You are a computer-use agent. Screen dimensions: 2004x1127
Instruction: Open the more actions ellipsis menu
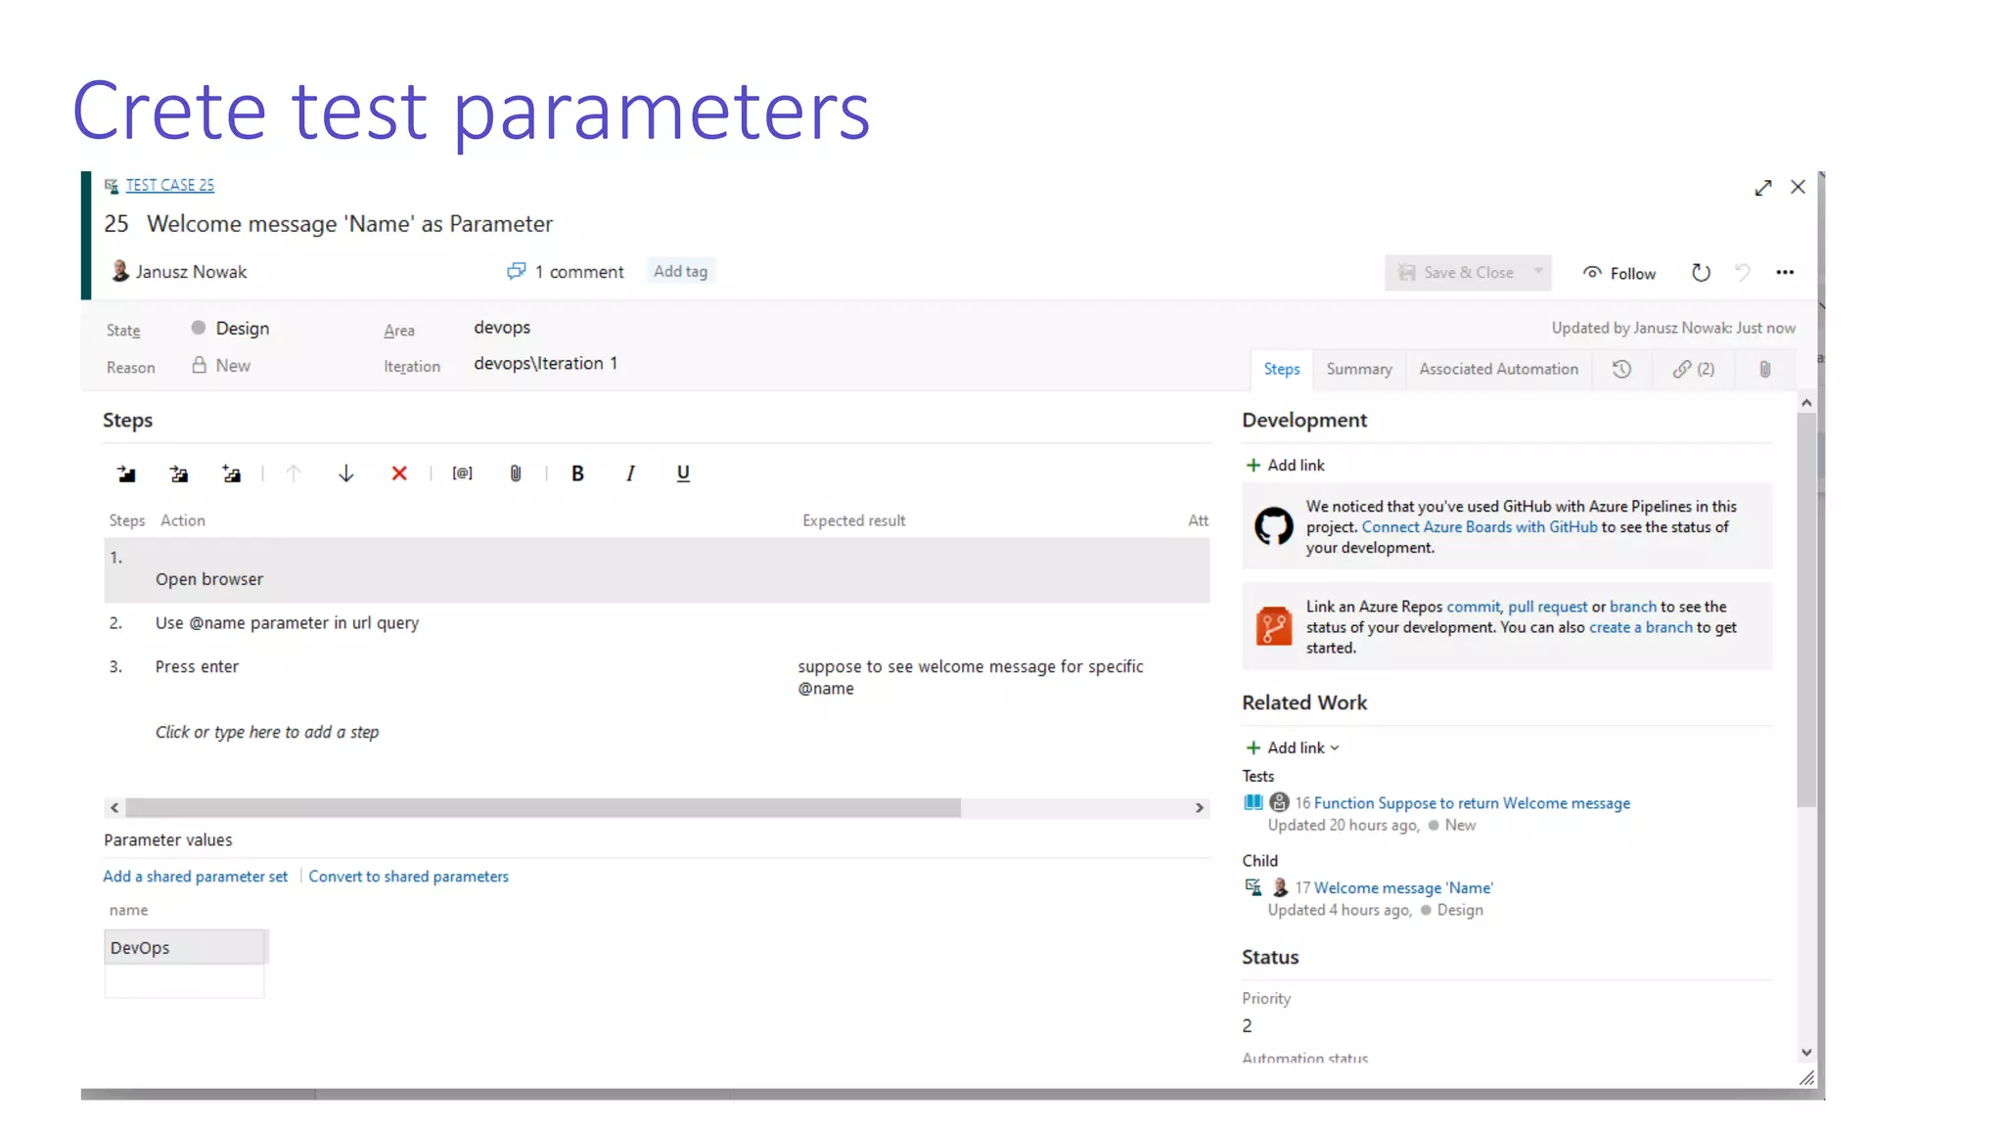pos(1785,273)
